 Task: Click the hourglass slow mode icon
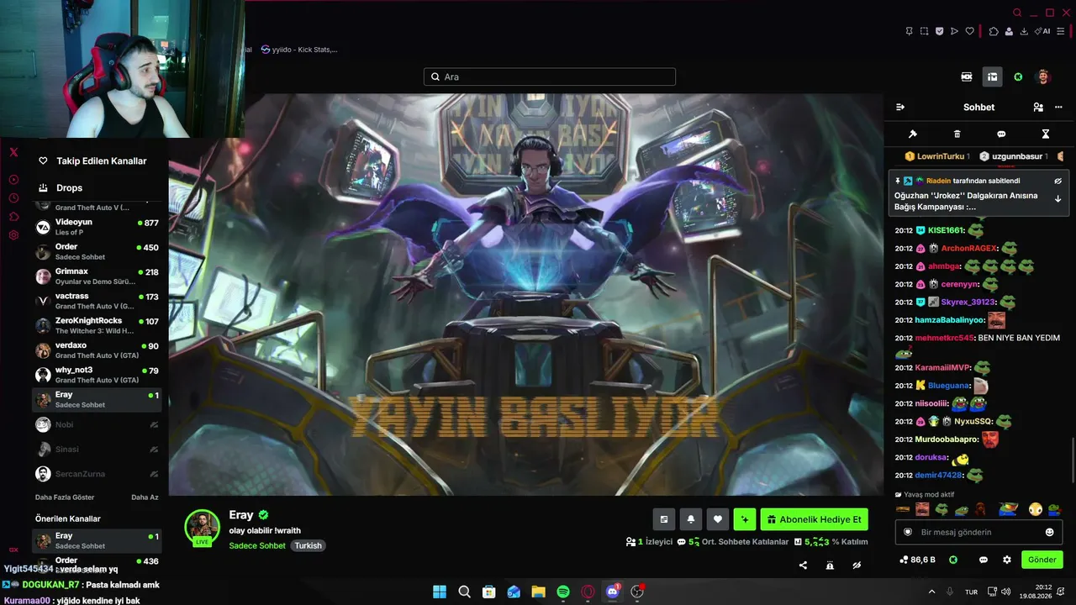pyautogui.click(x=1046, y=134)
